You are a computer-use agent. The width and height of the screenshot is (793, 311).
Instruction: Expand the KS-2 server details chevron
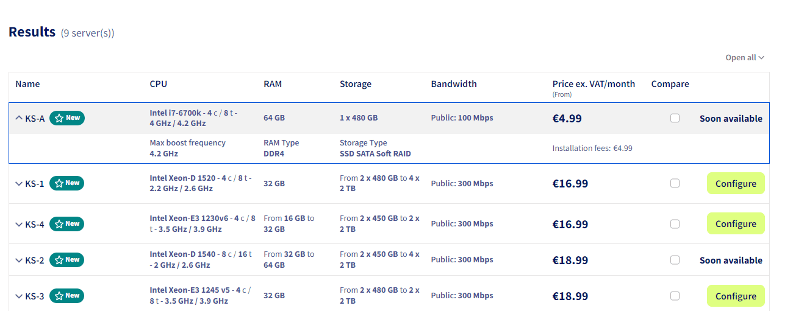(18, 260)
